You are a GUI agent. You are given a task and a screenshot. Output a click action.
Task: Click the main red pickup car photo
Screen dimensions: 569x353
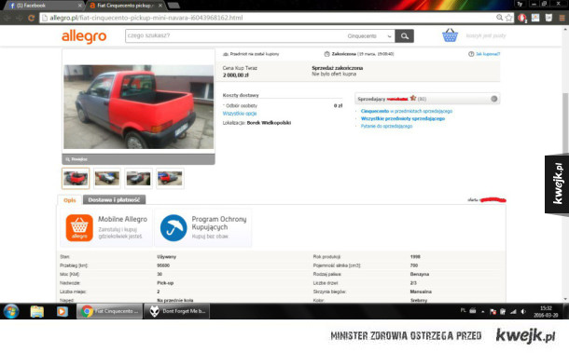[x=139, y=107]
